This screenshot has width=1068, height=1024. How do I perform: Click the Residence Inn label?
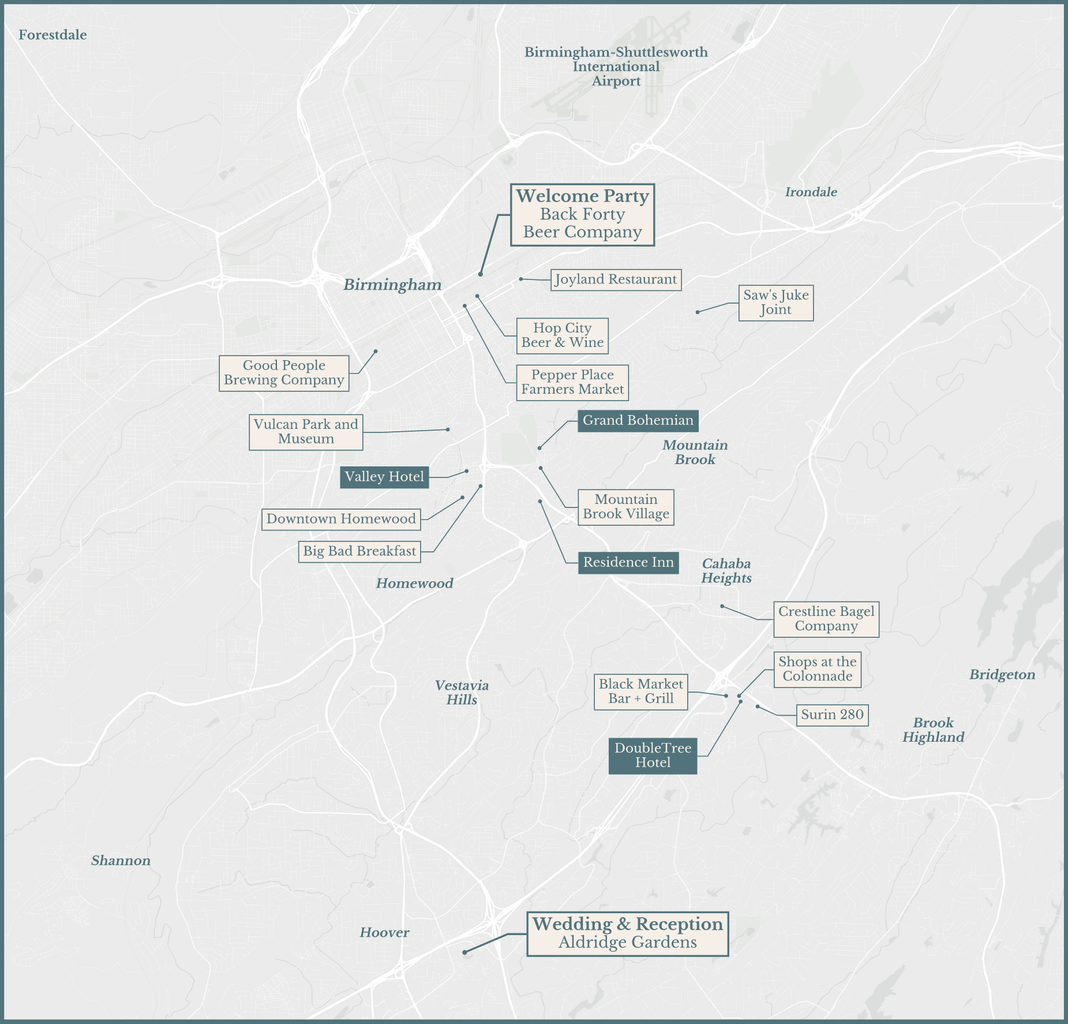tap(628, 562)
